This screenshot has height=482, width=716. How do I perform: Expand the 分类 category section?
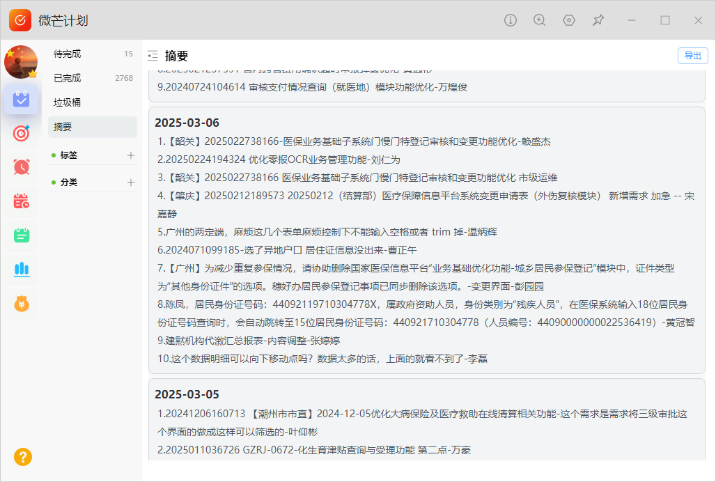[x=68, y=182]
